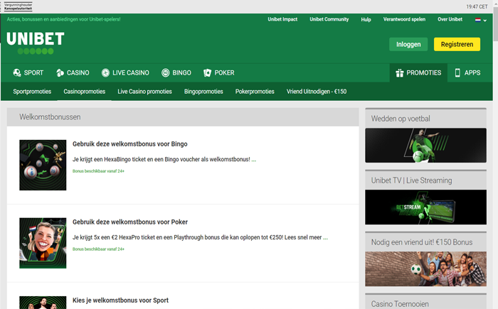Click 'Bonus beschikbaar vanaf 24+' under Poker
The image size is (498, 309).
(98, 249)
